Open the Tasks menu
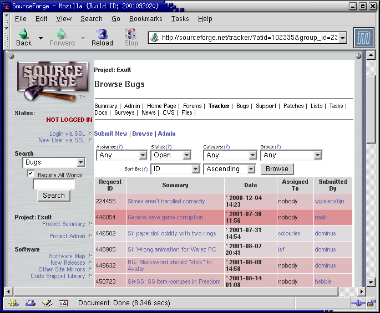Screen dimensions: 380x313 point(180,19)
